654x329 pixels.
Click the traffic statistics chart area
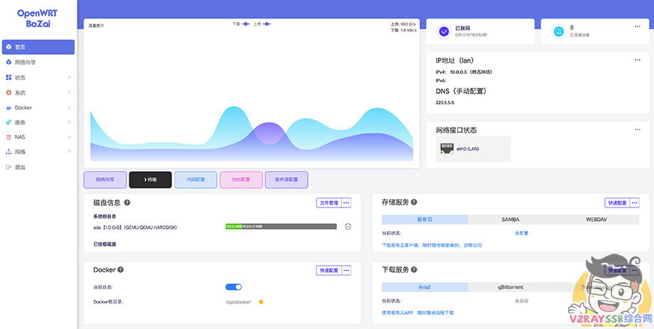[x=252, y=94]
